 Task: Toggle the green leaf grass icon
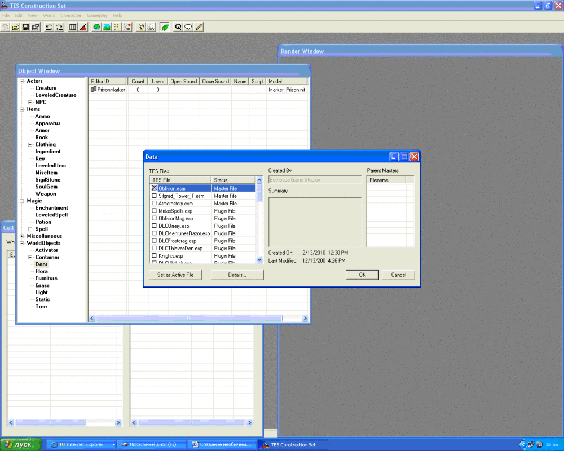(x=165, y=27)
